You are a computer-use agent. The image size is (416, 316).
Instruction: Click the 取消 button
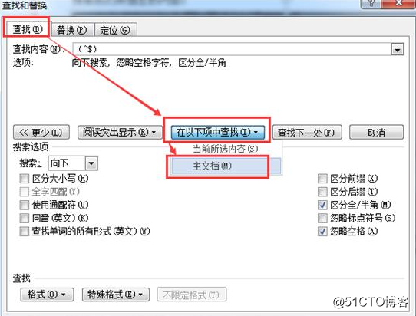coord(376,132)
